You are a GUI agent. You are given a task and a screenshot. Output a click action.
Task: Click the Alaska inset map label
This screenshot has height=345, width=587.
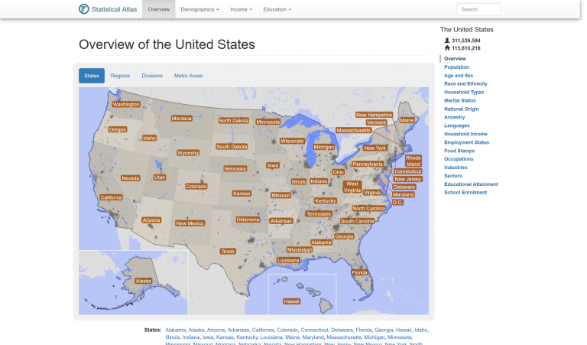click(143, 281)
